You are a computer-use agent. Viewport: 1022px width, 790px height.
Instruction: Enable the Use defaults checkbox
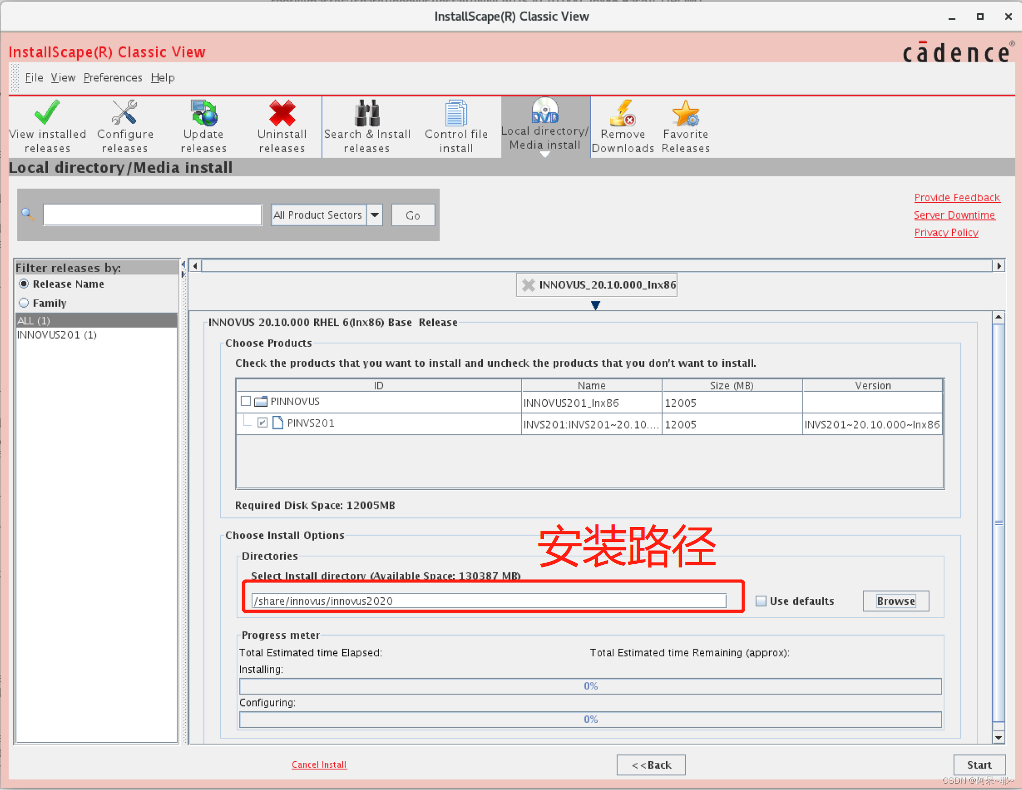[x=761, y=601]
